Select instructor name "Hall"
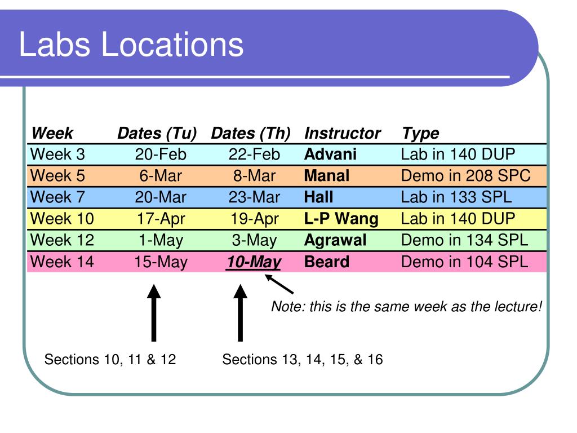The image size is (577, 433). pos(318,197)
